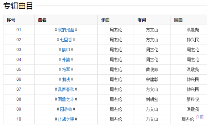The width and height of the screenshot is (207, 126).
Task: Click arranger 周杰伦 in row 03
Action: tap(193, 50)
